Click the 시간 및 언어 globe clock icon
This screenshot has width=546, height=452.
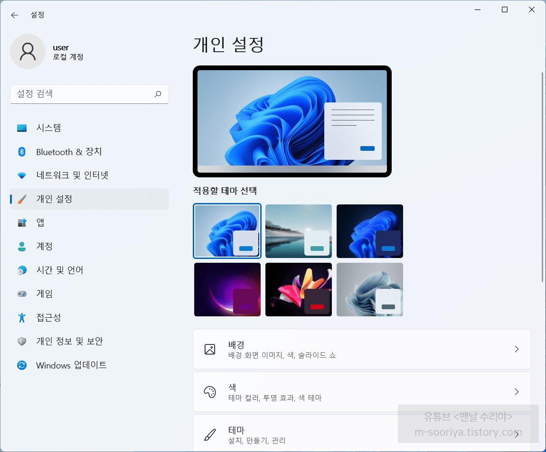[x=22, y=270]
